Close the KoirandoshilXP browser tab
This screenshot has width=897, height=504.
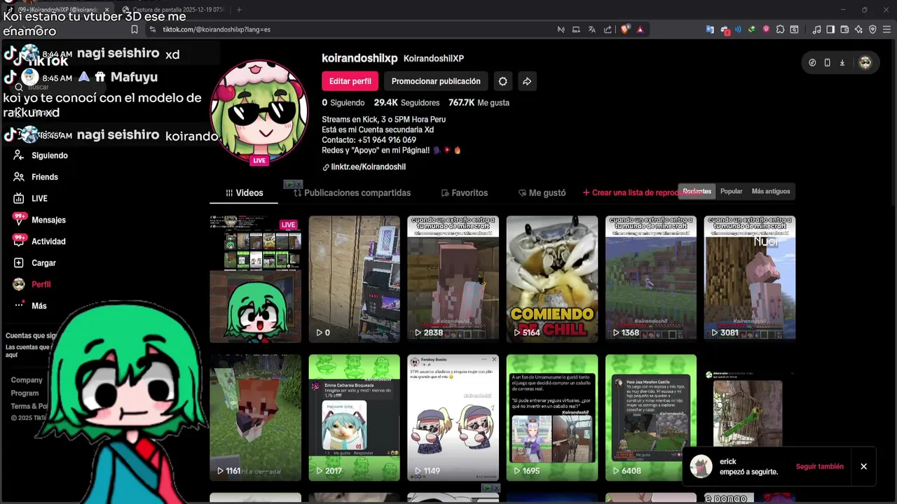coord(107,10)
